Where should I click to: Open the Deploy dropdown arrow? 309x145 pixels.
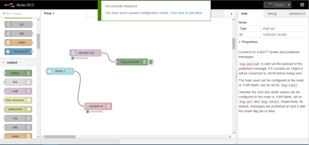point(289,5)
